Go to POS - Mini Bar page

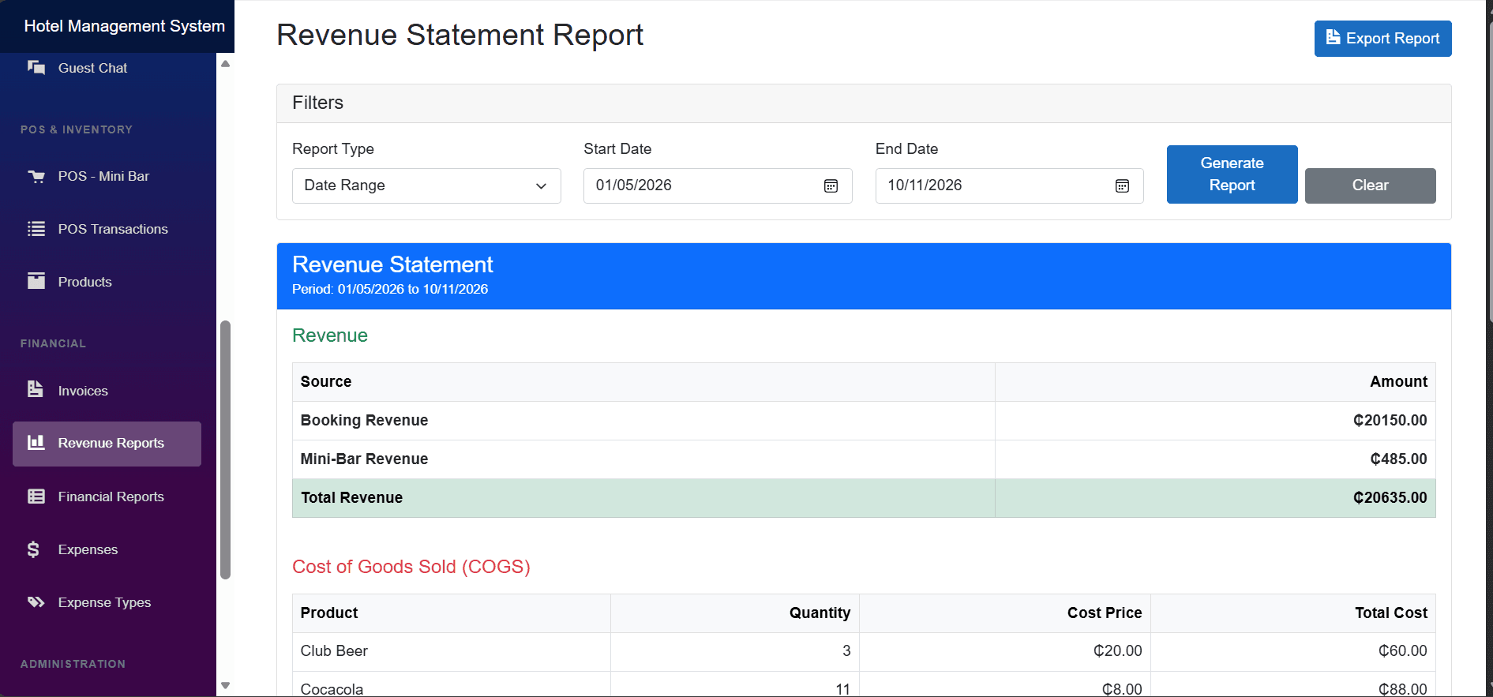pos(107,176)
